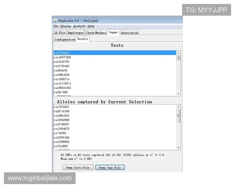Click down arrow of Tests list scrollbar
Screen dimensions: 235x188
[x=179, y=94]
